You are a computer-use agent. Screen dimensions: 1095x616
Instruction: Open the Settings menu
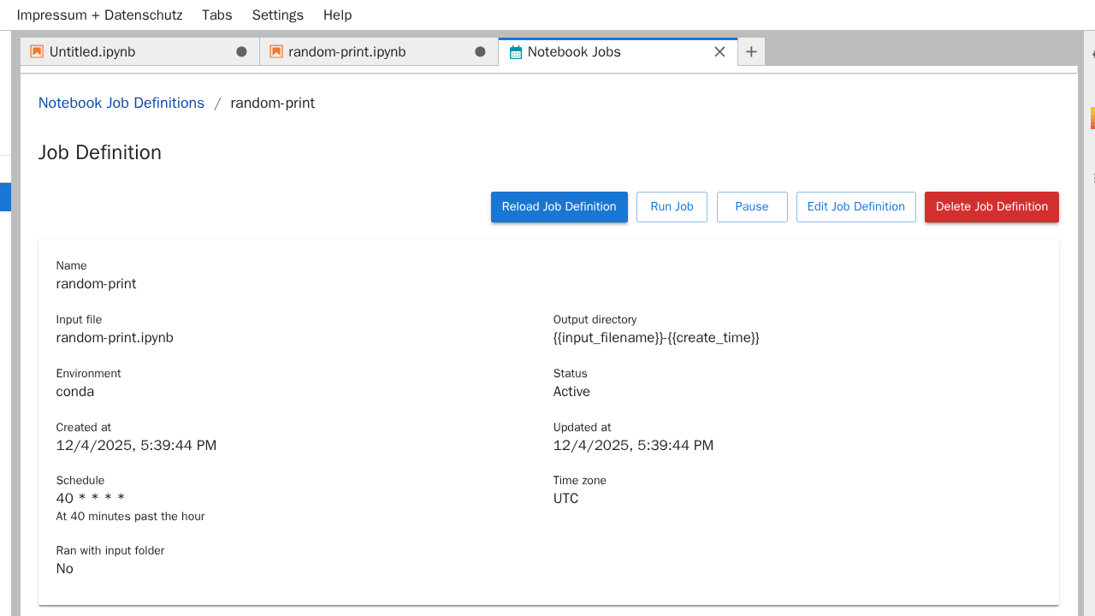(277, 15)
